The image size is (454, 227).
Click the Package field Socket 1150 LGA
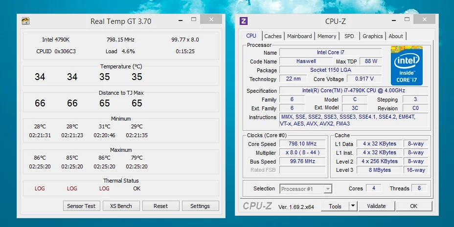[x=330, y=70]
